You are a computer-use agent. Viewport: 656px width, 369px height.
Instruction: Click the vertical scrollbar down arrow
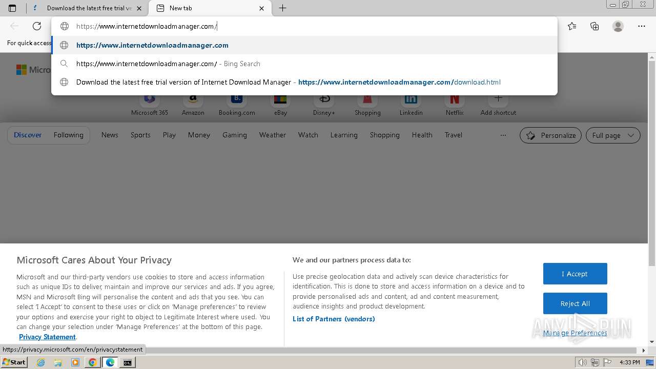coord(652,342)
